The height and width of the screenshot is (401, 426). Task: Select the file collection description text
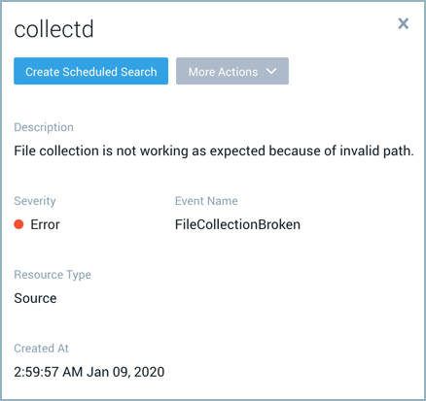(x=214, y=151)
